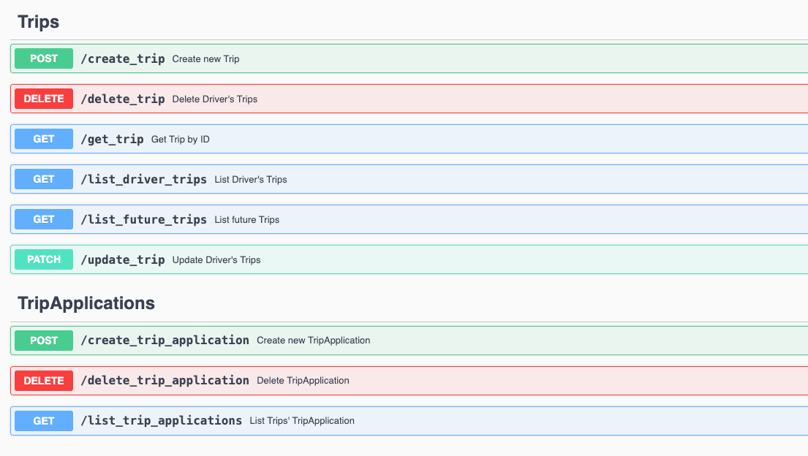
Task: Open the /delete_trip endpoint path
Action: coord(123,99)
